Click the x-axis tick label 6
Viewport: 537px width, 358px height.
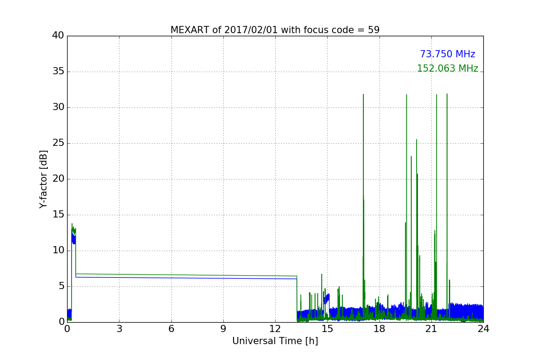point(171,329)
